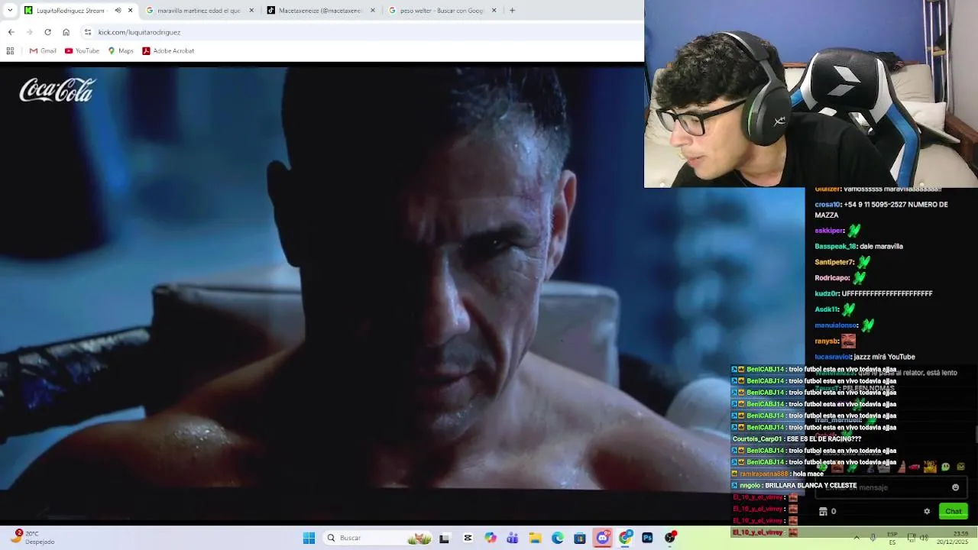Viewport: 978px width, 550px height.
Task: Open the Chrome apps grid shortcut
Action: 10,50
